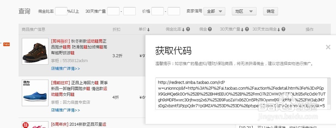Screen dimensions: 336x128
Task: Open help icon next to 30天支出佣金
Action: (x=283, y=29)
